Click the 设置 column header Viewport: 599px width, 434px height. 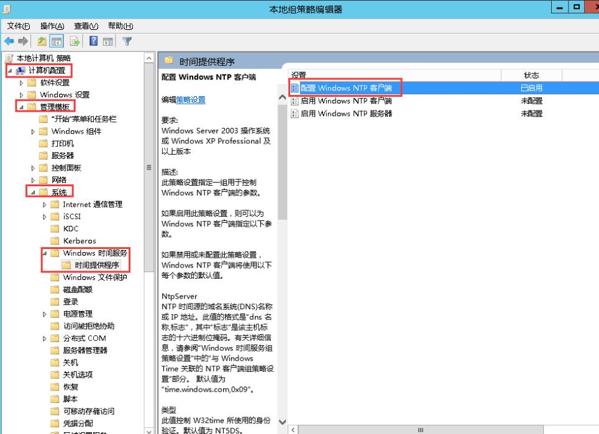tap(394, 75)
